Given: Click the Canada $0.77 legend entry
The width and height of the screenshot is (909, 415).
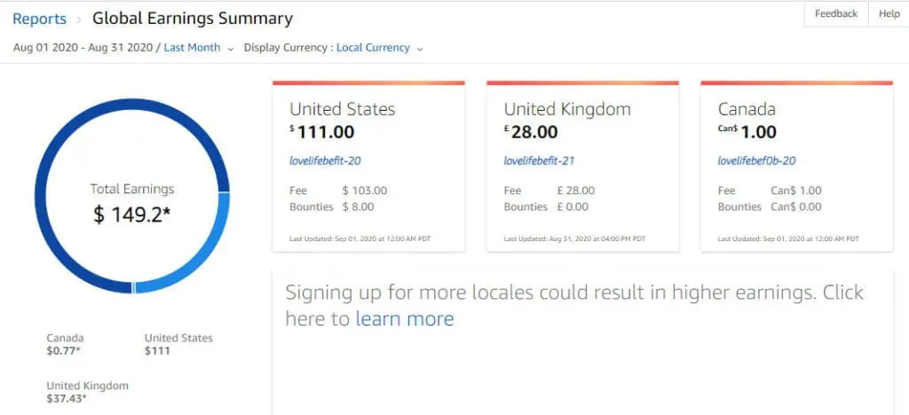Looking at the screenshot, I should click(x=65, y=344).
